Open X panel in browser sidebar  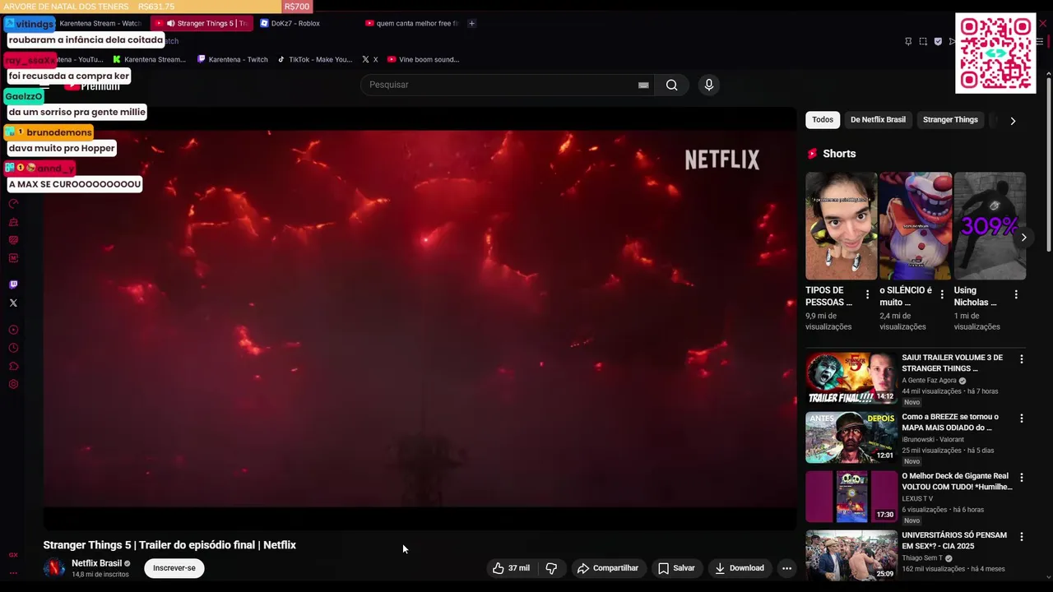click(x=13, y=303)
